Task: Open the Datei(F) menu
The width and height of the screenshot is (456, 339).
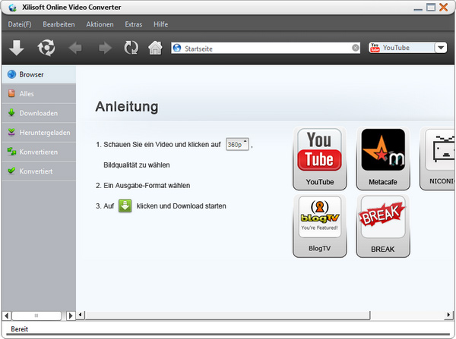Action: (x=20, y=24)
